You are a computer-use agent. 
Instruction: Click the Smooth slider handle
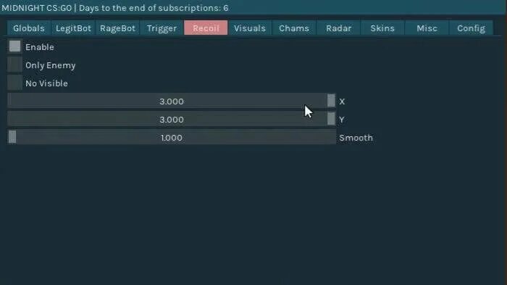(x=12, y=137)
